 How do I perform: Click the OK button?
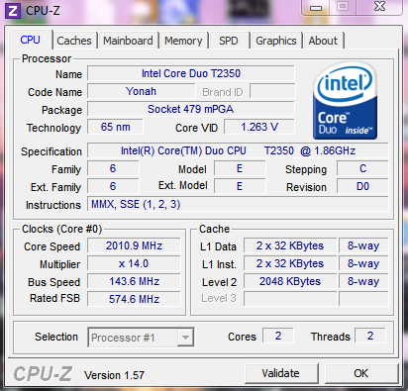tap(361, 373)
